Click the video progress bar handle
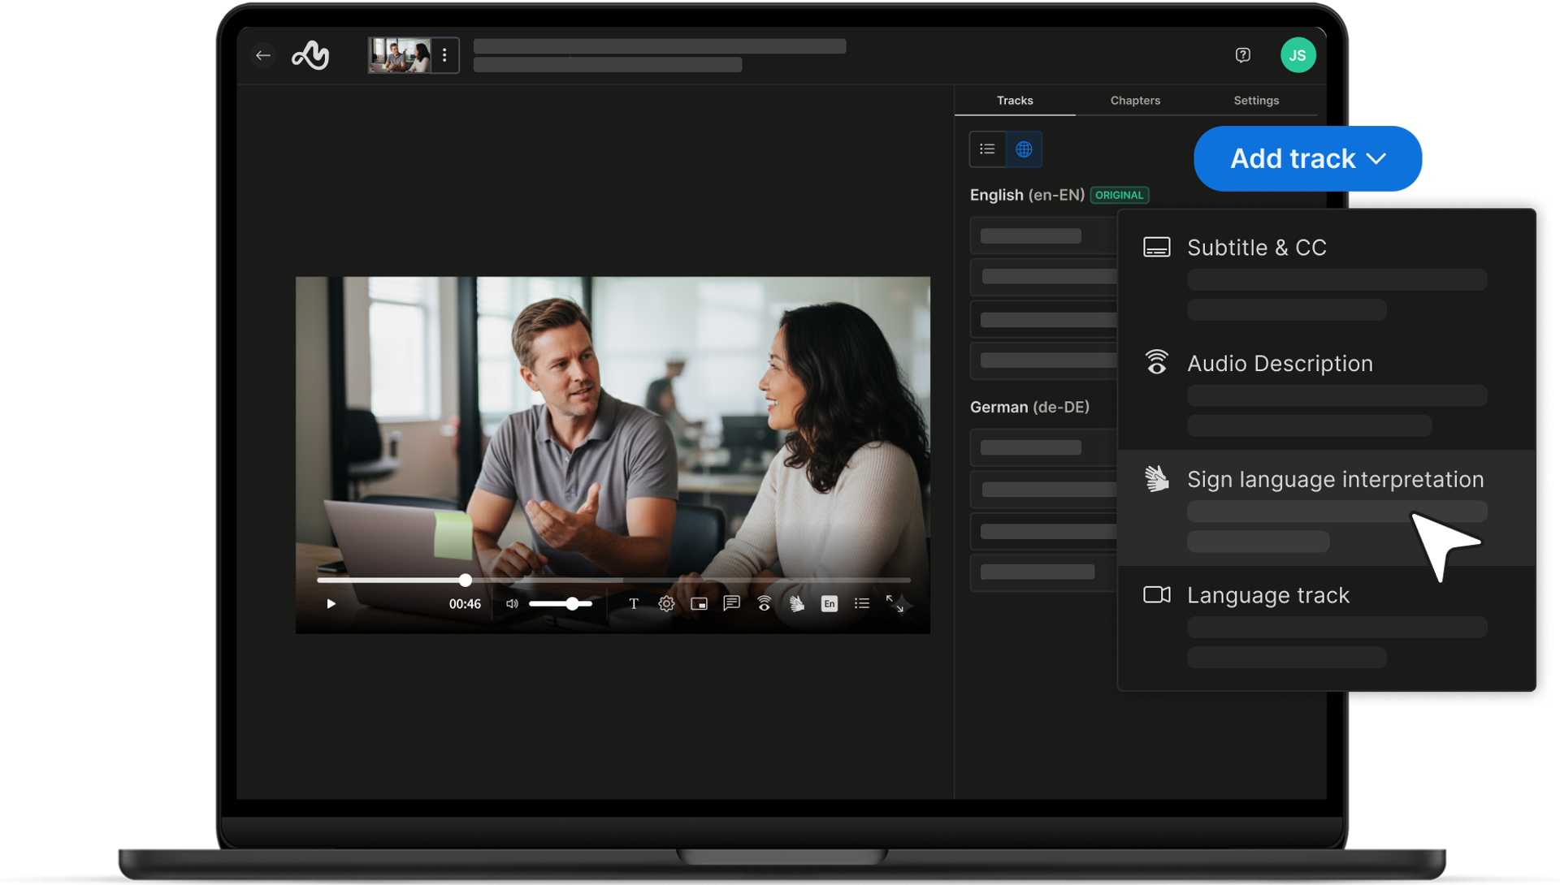The image size is (1560, 885). click(465, 581)
